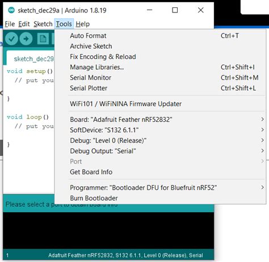
Task: Click the board info status bar text
Action: click(x=125, y=255)
